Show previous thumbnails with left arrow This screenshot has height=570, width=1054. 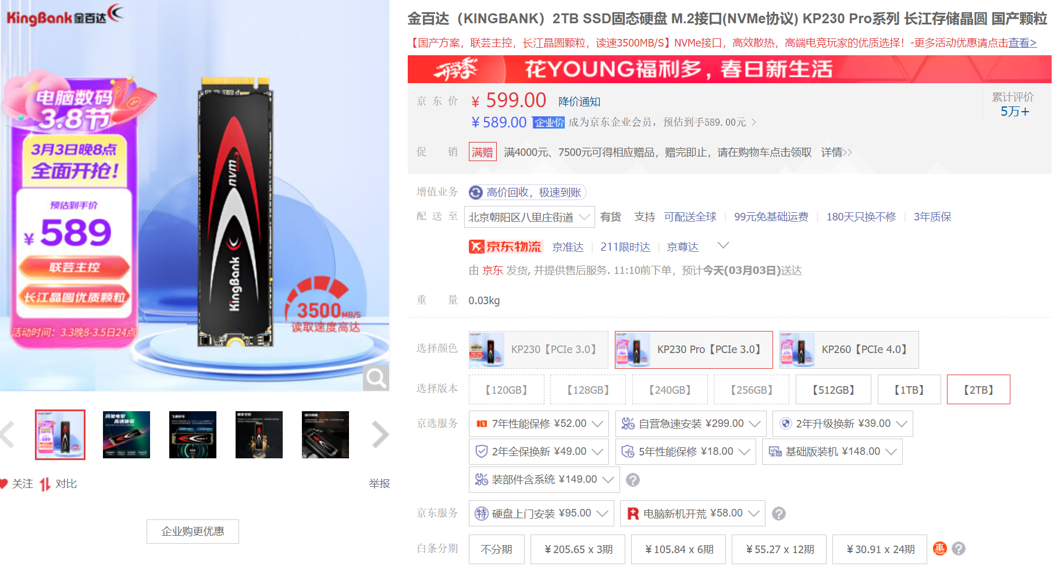point(7,434)
